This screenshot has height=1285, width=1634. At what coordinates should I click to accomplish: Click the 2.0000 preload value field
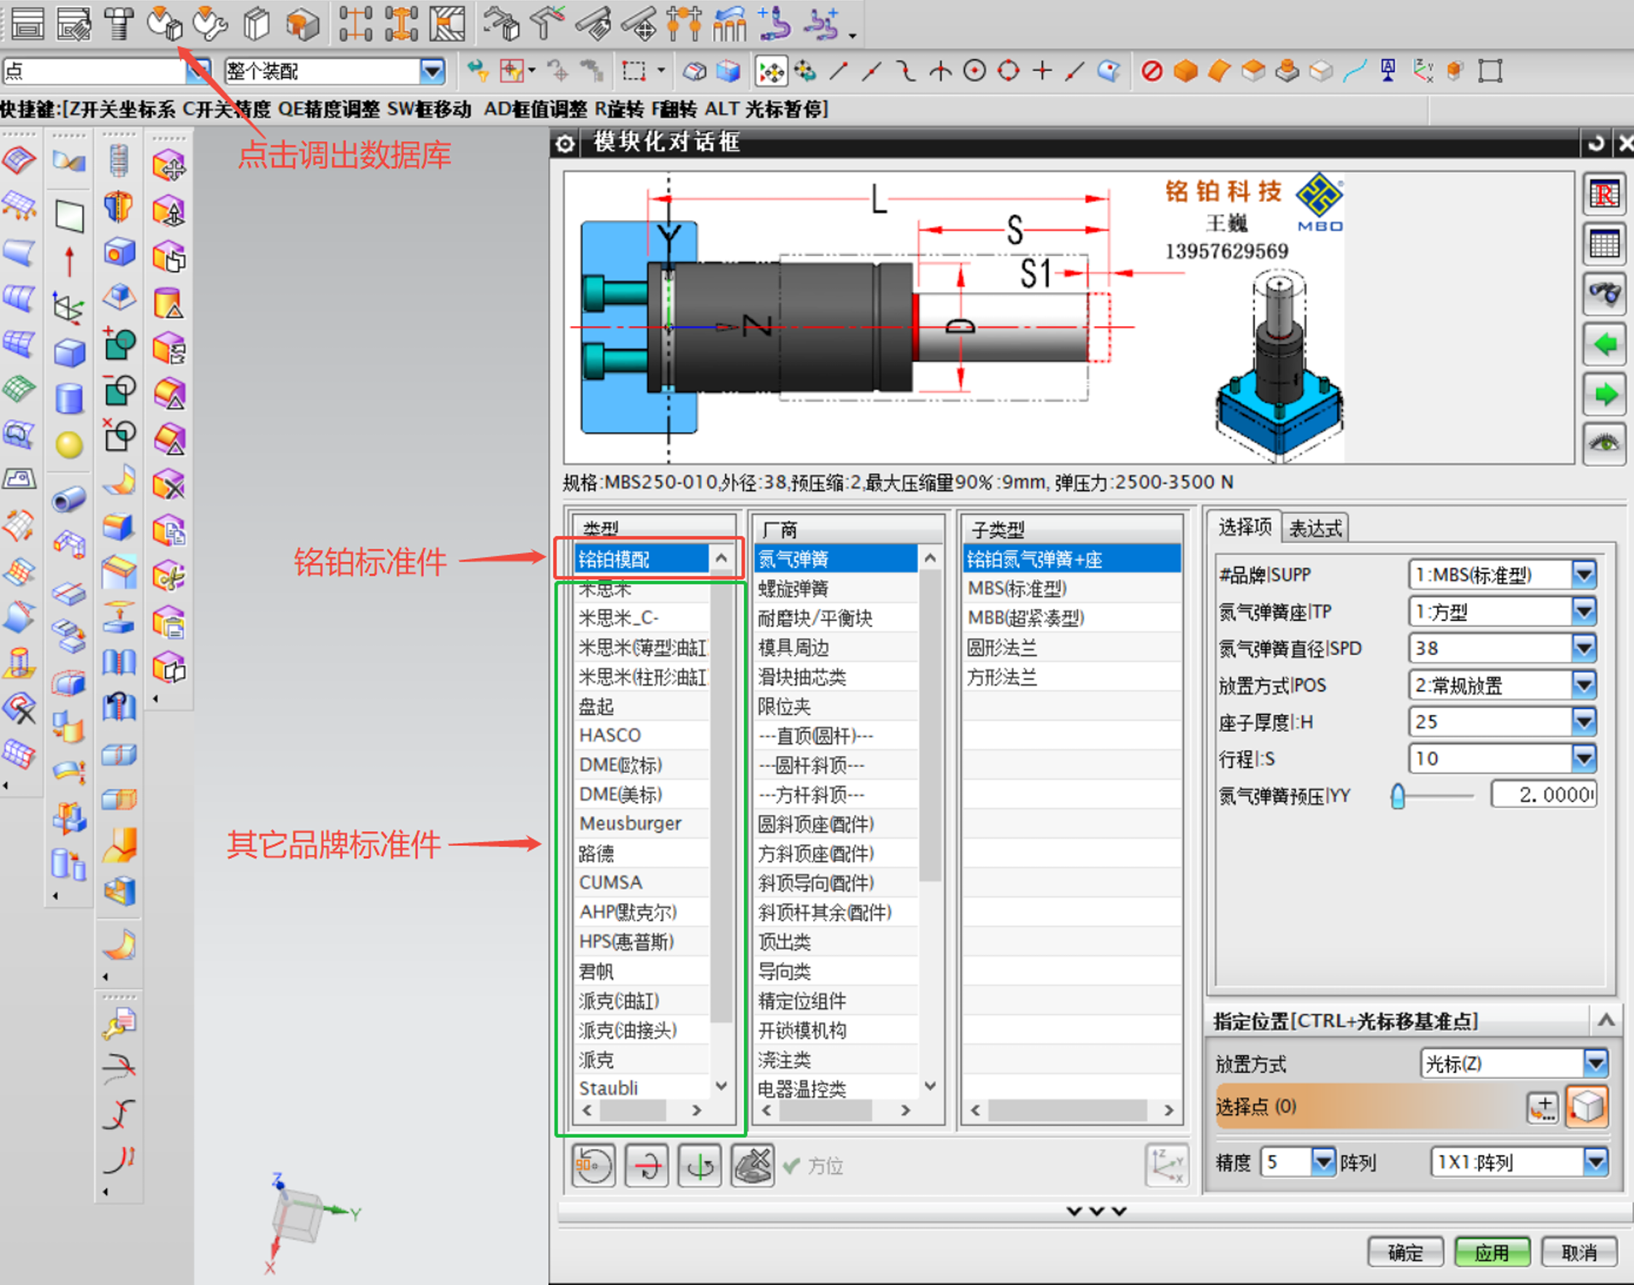pos(1544,795)
